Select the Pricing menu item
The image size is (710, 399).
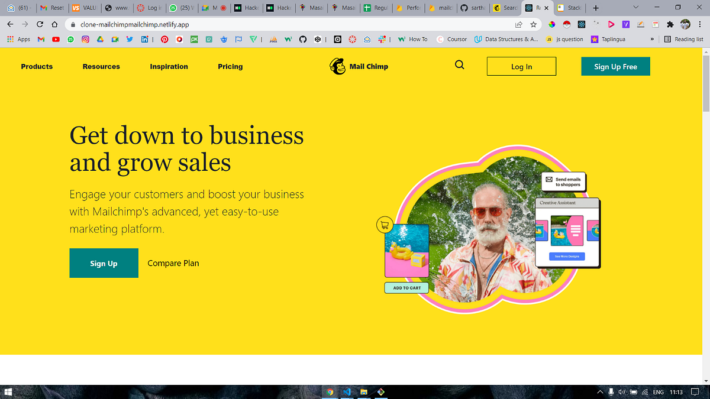pos(230,66)
